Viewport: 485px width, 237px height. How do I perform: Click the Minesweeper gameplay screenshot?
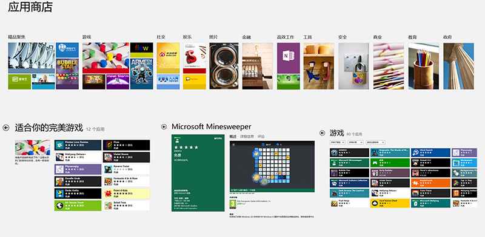pos(272,167)
